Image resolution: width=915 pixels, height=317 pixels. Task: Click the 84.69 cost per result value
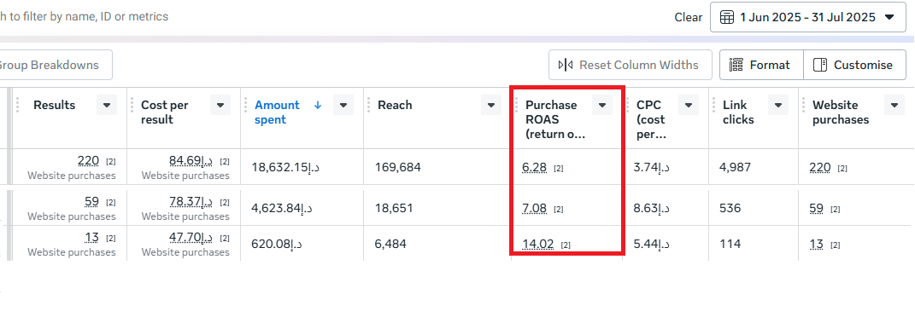click(191, 160)
